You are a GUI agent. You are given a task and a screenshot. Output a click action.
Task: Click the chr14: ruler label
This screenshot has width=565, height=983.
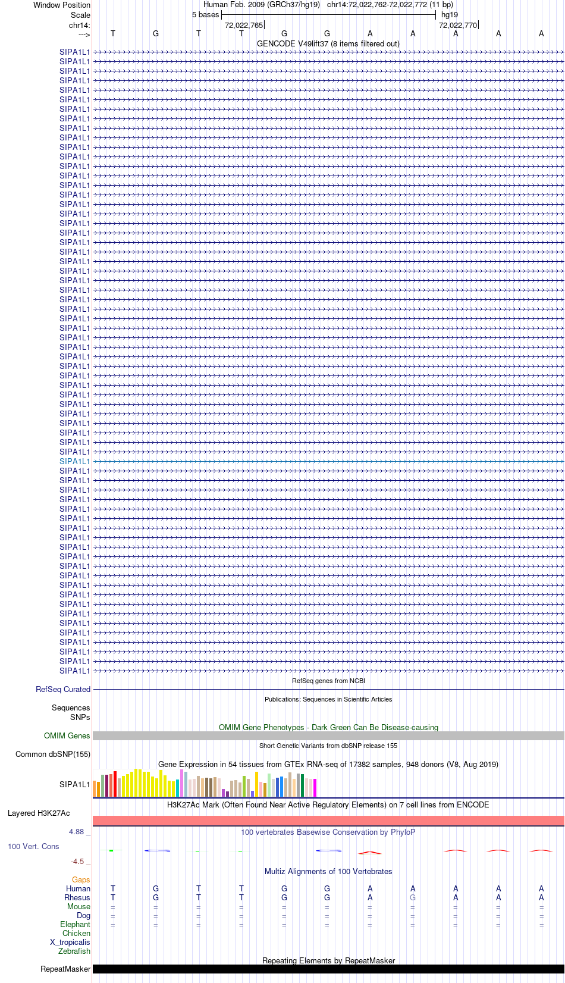[x=79, y=25]
